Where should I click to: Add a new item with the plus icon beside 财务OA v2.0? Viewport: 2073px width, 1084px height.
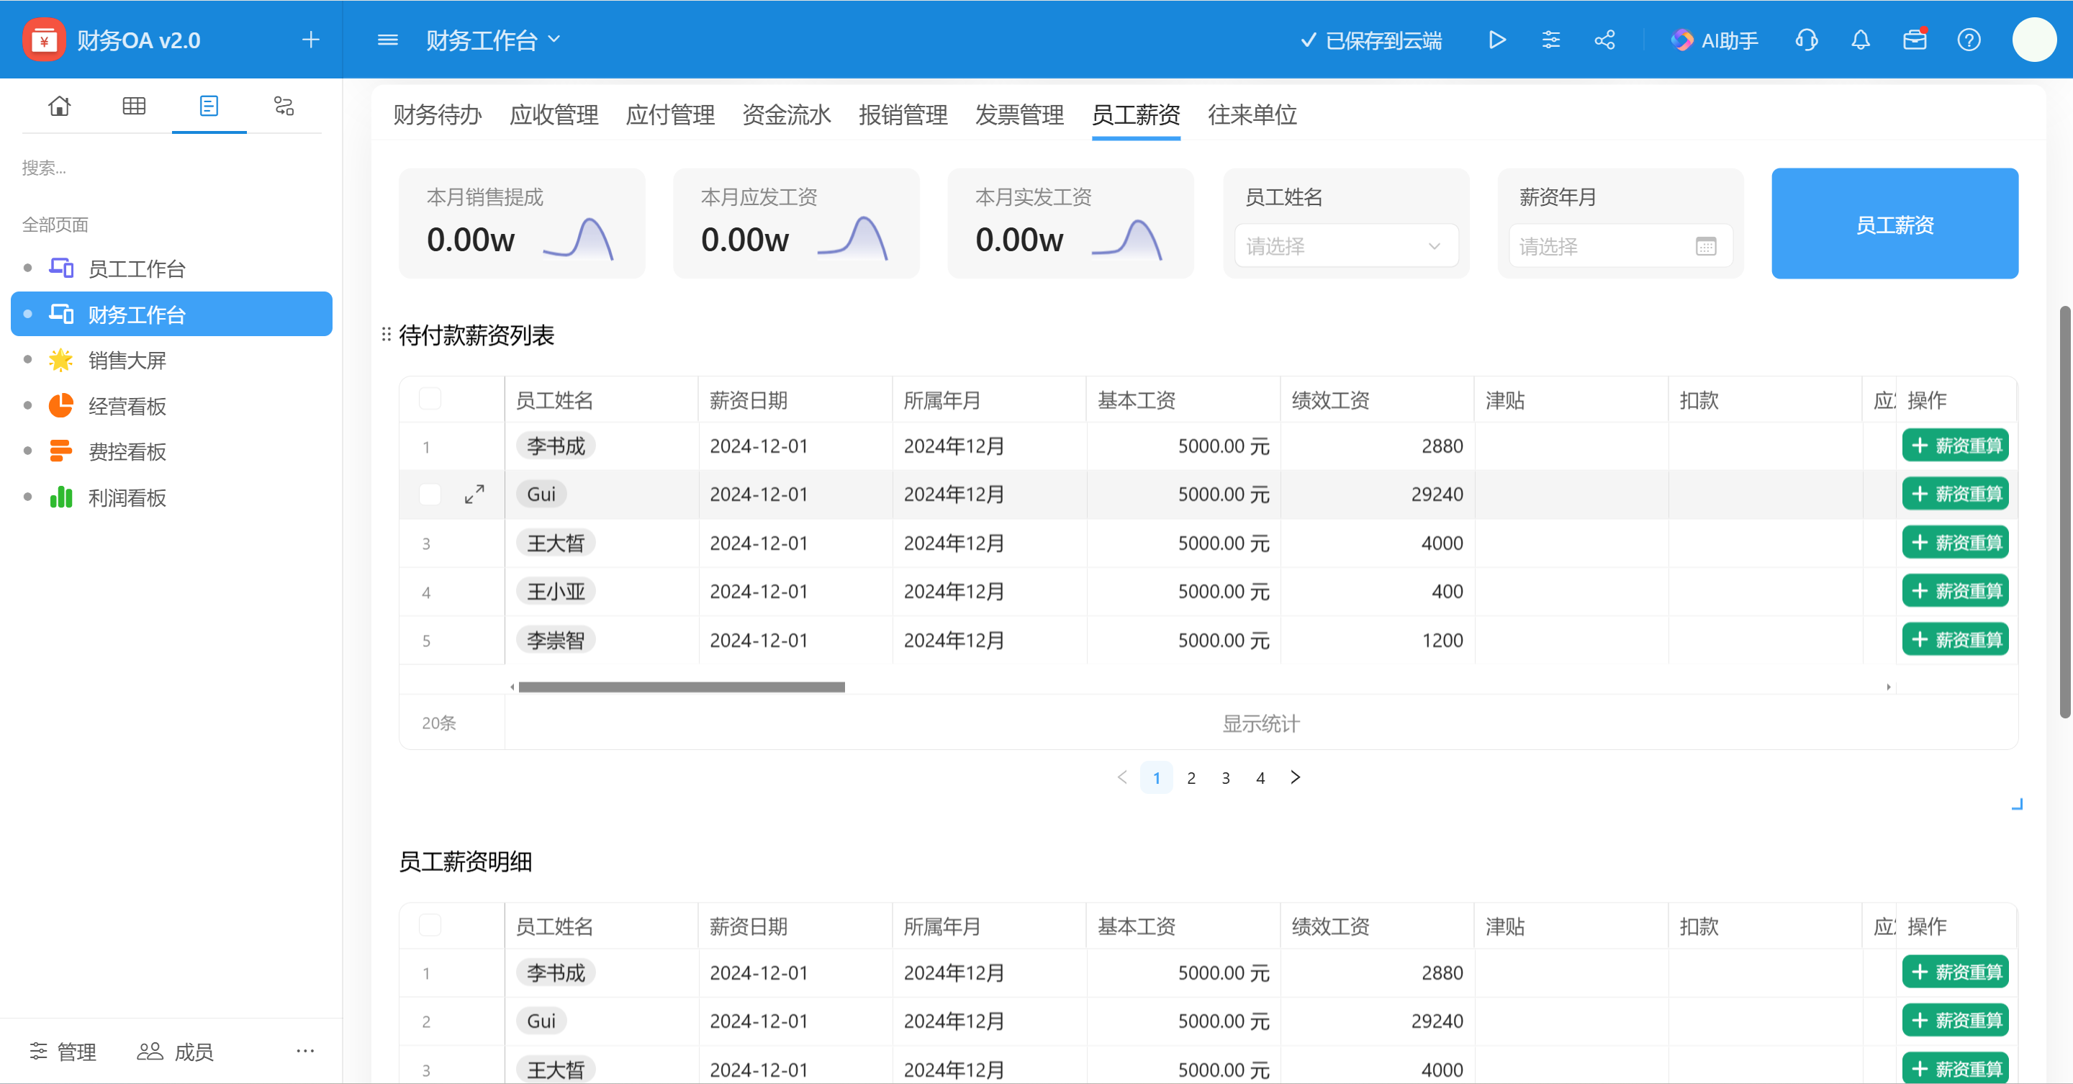point(311,40)
